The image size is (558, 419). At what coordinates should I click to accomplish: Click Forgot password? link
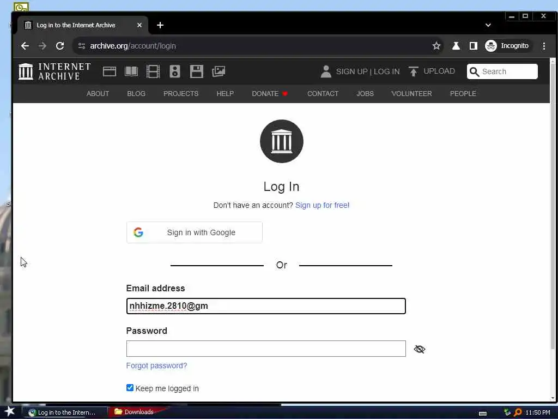(156, 366)
